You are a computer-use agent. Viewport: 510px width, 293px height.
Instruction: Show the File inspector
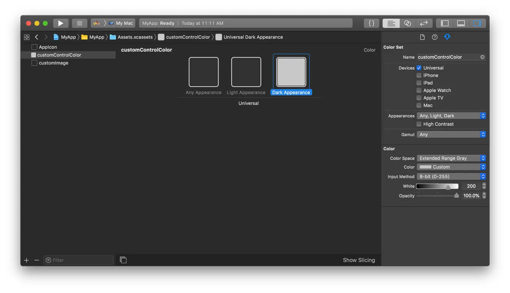point(422,37)
